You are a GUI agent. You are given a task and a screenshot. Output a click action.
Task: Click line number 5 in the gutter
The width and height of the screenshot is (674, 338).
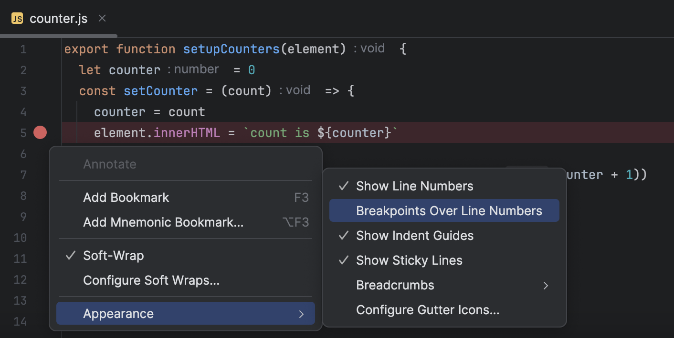(x=23, y=132)
